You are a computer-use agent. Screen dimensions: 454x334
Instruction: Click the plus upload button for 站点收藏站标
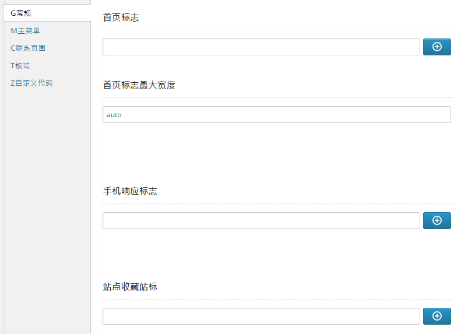pos(437,316)
